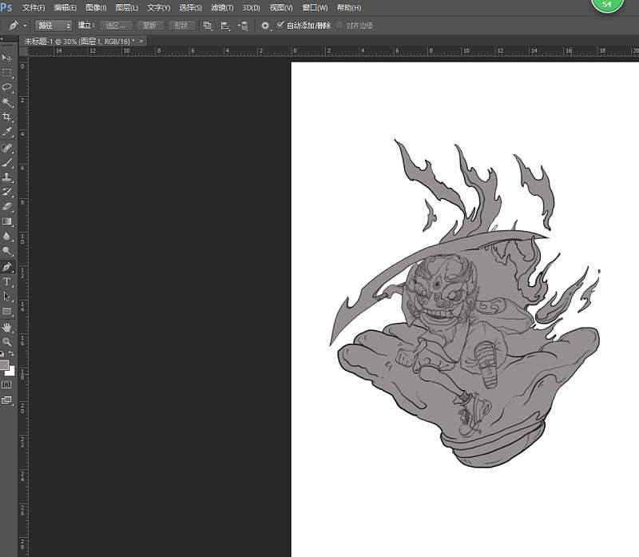The image size is (639, 557).
Task: Select the Rectangular Marquee tool
Action: click(x=6, y=73)
